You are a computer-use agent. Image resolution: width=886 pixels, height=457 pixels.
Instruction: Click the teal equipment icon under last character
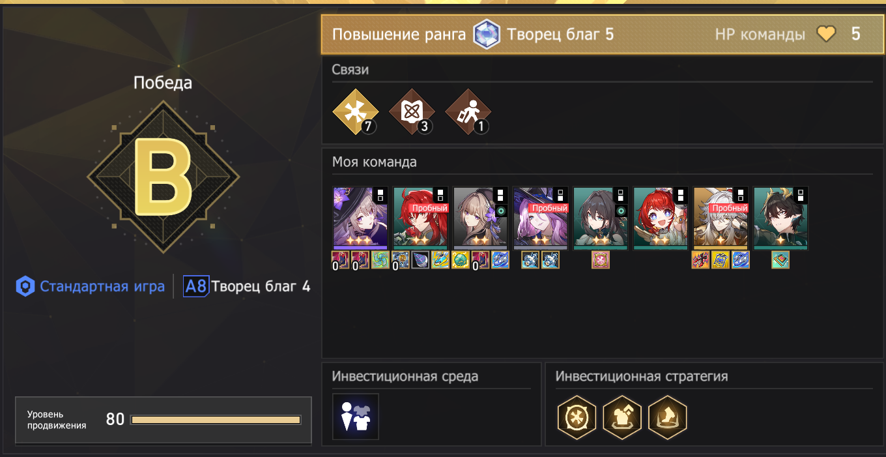point(780,260)
